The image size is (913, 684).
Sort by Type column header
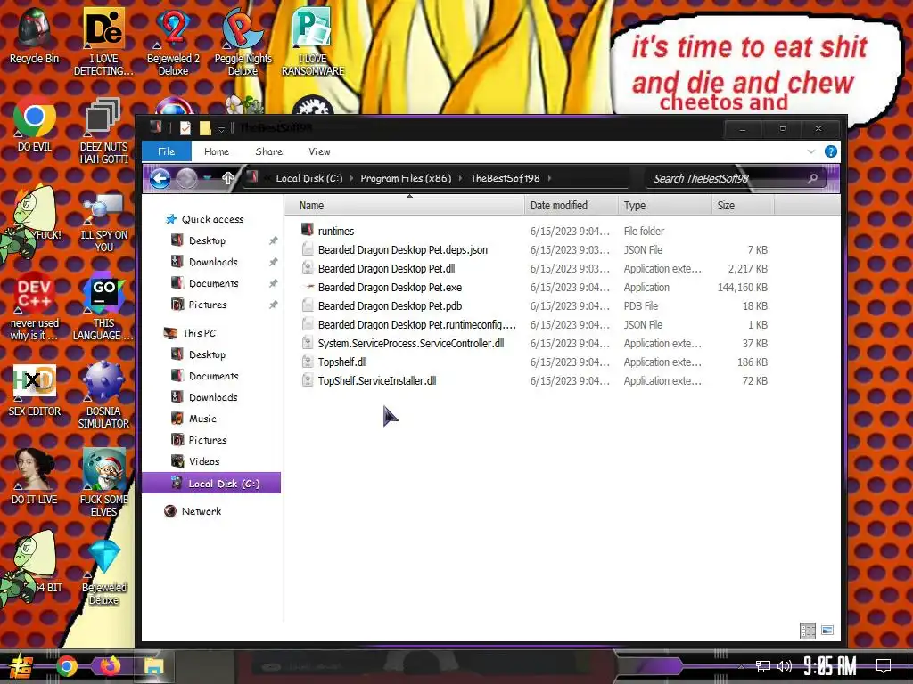[x=665, y=206]
